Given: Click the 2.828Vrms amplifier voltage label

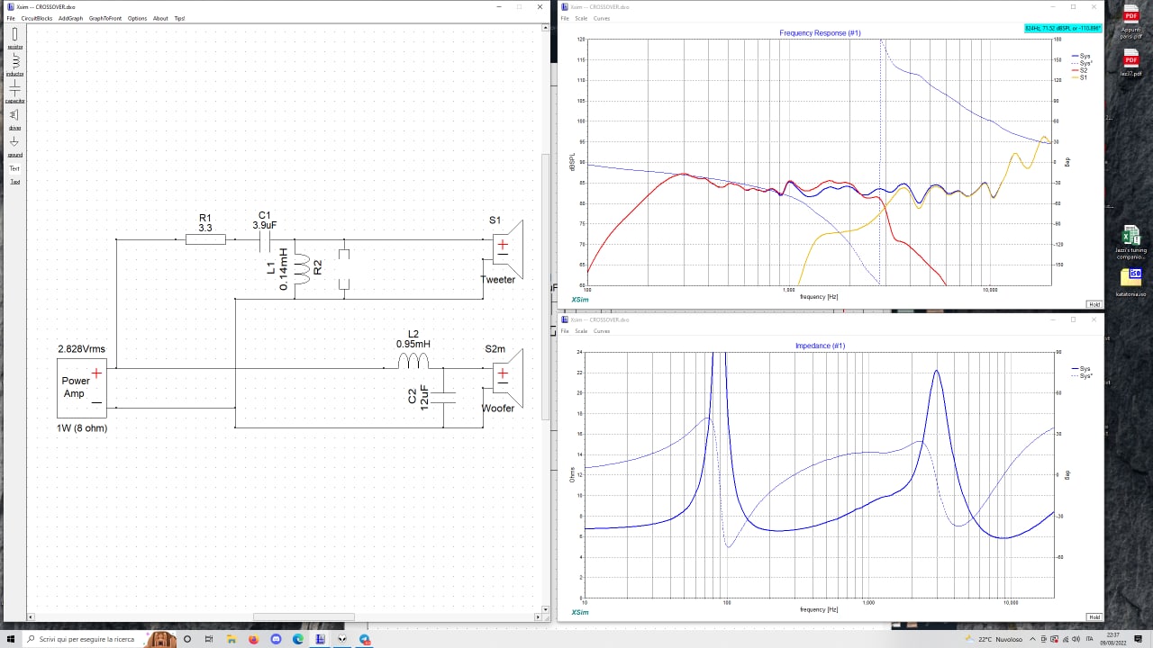Looking at the screenshot, I should pyautogui.click(x=81, y=349).
